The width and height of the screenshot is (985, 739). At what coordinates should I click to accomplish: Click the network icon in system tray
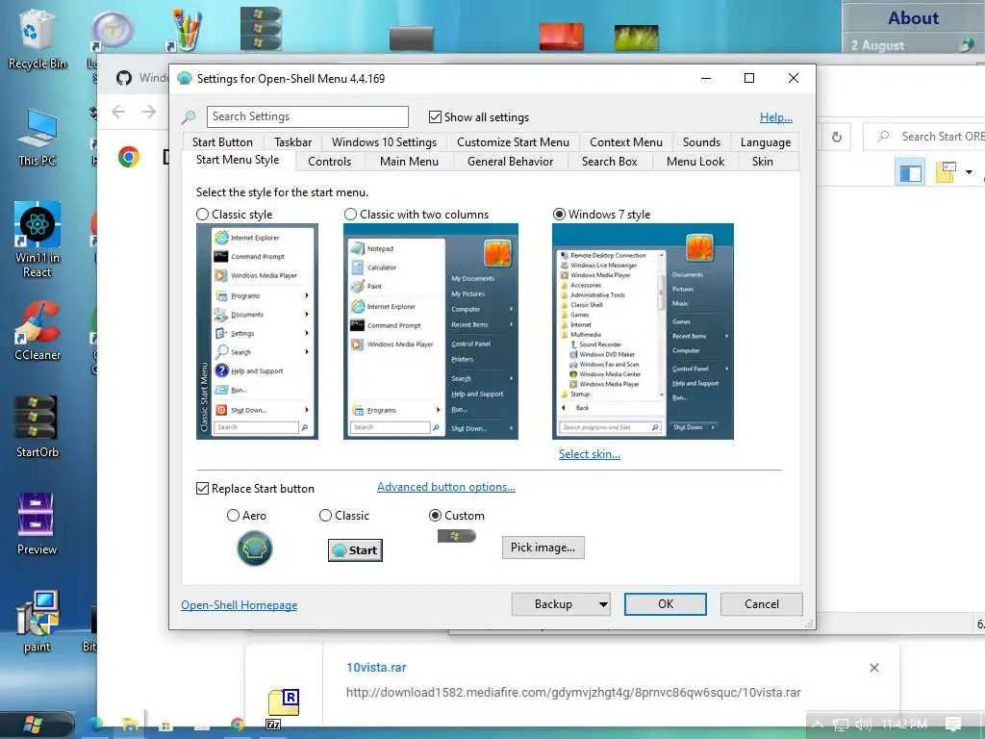point(840,725)
